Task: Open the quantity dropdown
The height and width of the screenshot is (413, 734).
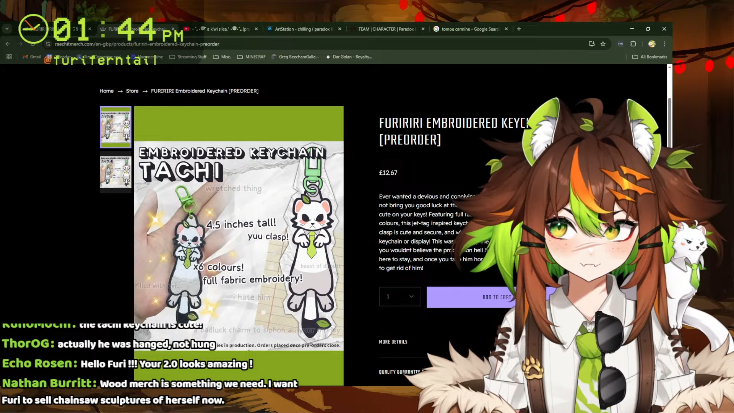Action: (400, 297)
